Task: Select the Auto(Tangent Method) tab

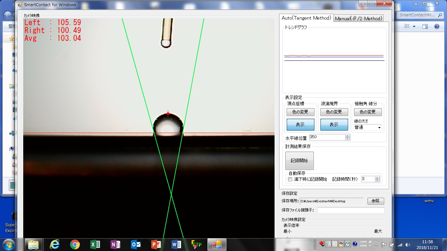Action: (x=306, y=18)
